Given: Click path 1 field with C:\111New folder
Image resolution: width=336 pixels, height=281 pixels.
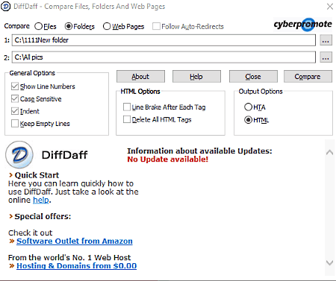Looking at the screenshot, I should 164,40.
